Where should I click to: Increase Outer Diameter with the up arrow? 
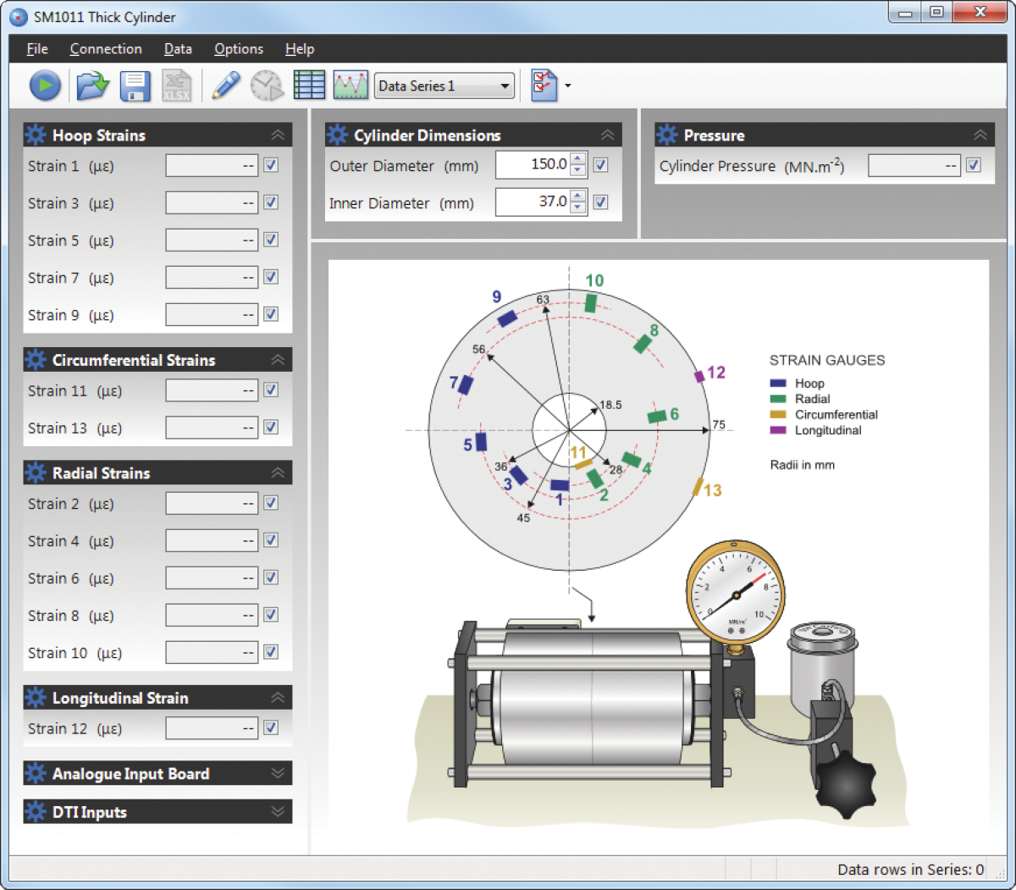[x=577, y=158]
